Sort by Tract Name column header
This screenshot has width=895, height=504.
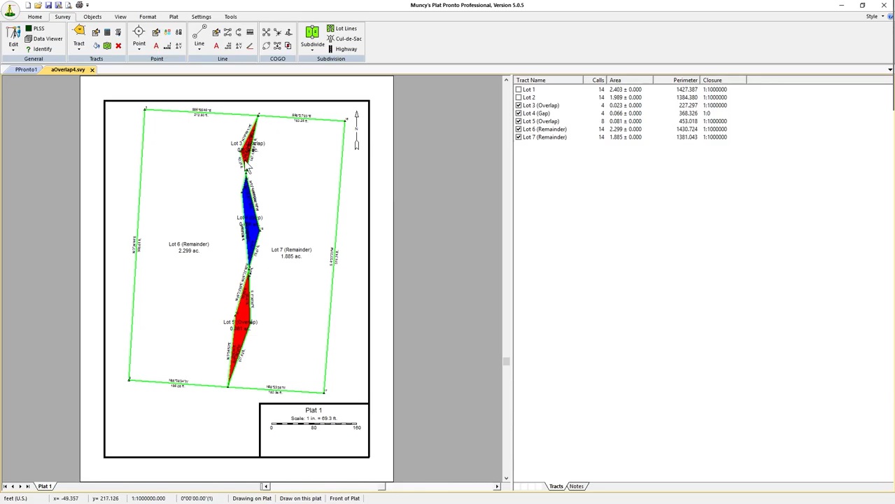tap(549, 80)
